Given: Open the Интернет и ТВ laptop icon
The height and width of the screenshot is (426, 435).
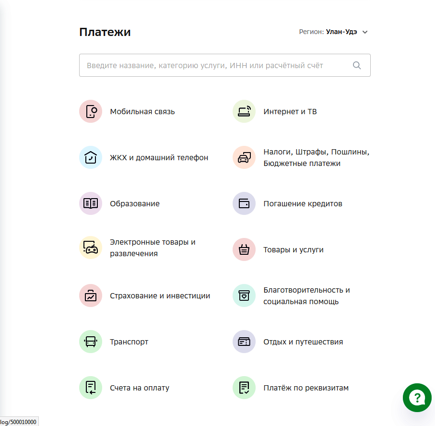Looking at the screenshot, I should [x=244, y=111].
